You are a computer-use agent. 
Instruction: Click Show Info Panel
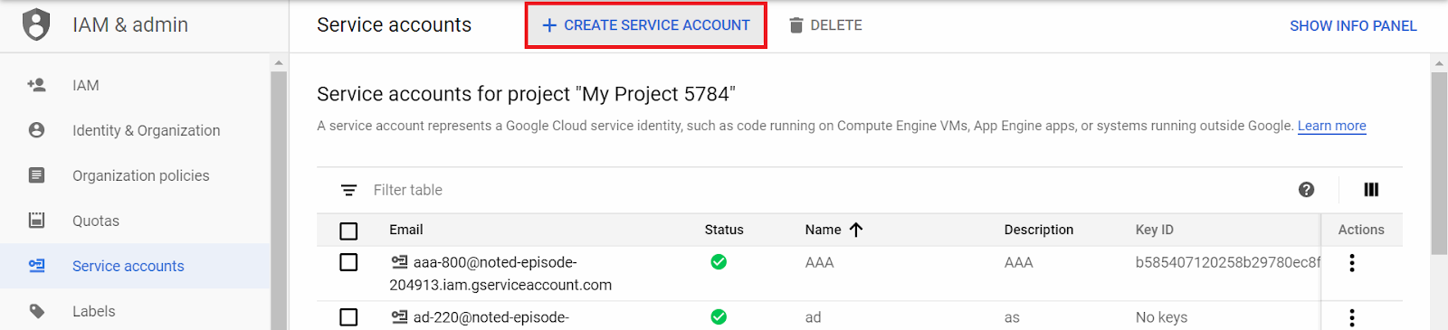point(1353,25)
